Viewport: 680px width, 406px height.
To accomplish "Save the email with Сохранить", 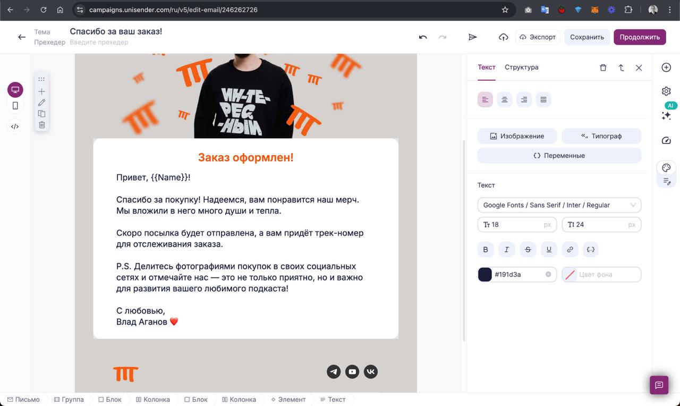I will (x=587, y=37).
